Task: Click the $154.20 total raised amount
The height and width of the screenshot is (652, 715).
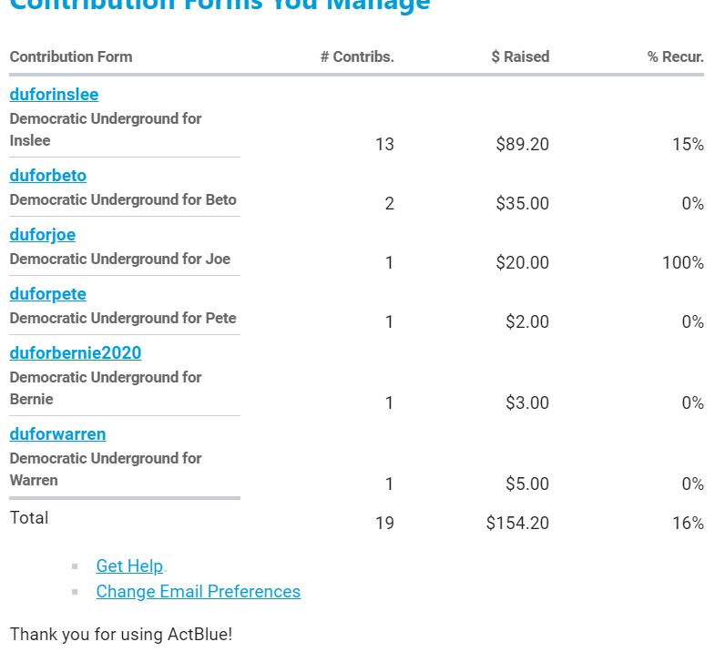Action: [517, 524]
